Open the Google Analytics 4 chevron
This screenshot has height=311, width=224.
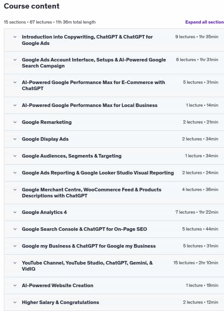click(x=15, y=212)
